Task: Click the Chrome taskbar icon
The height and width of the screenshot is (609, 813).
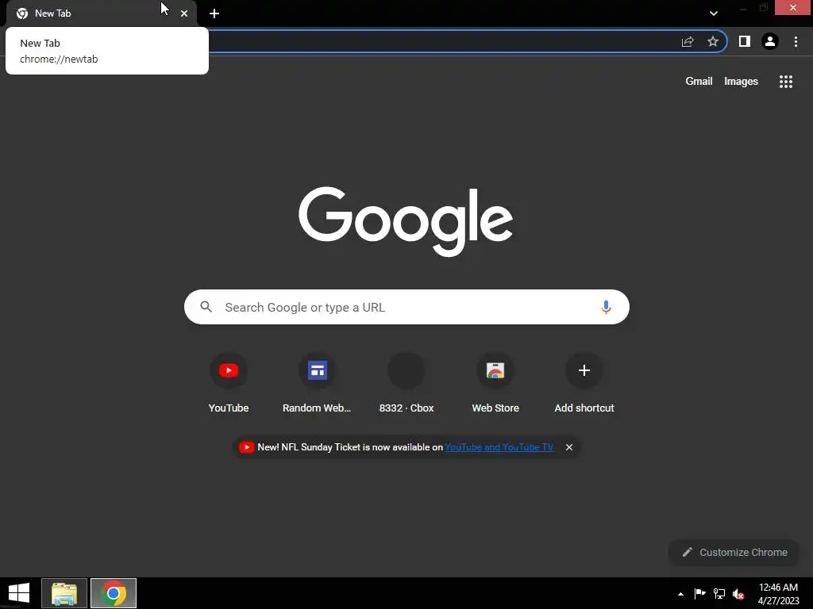Action: coord(114,593)
